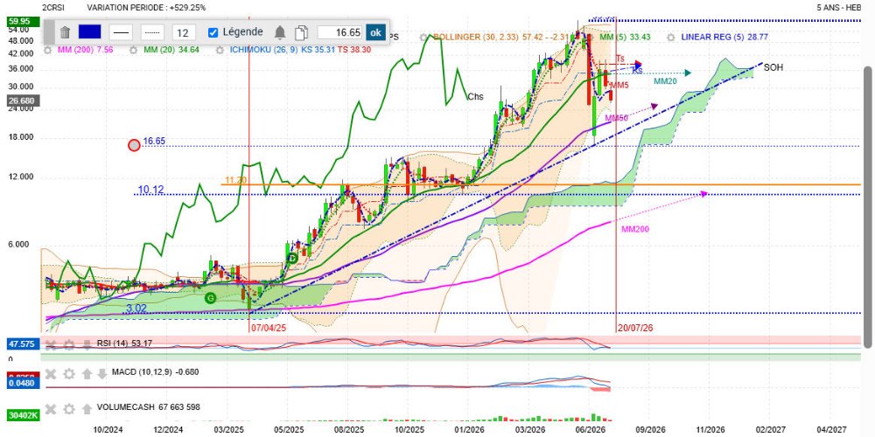Click the font size field showing 12

click(x=184, y=32)
